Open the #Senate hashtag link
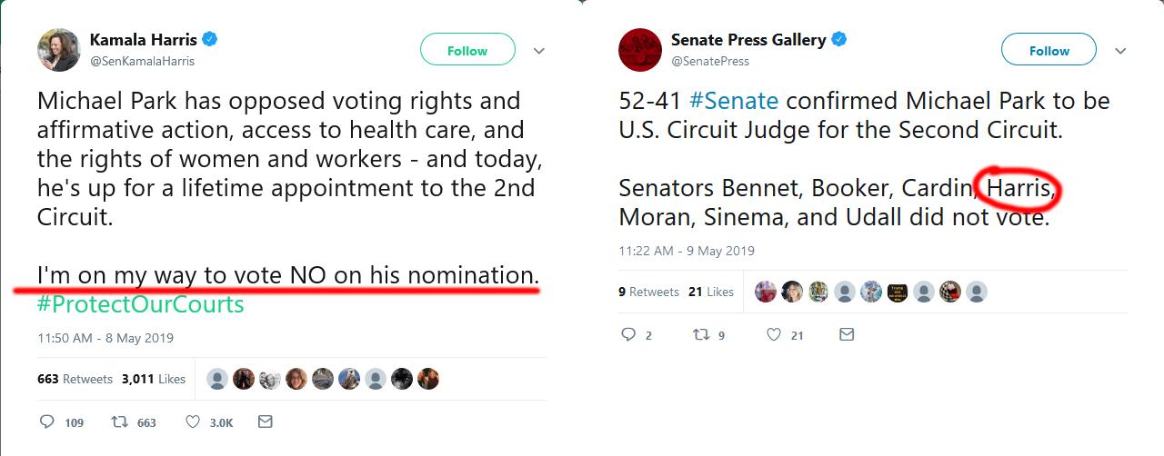Viewport: 1164px width, 456px height. [734, 100]
